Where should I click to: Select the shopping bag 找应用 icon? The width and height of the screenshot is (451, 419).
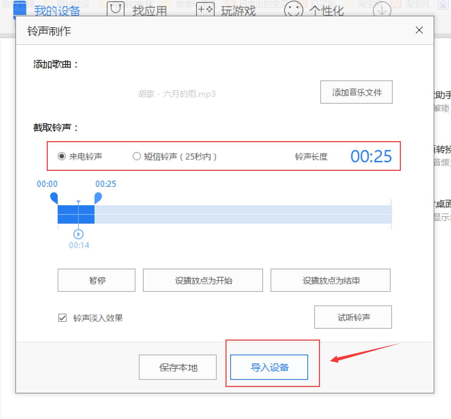[115, 8]
